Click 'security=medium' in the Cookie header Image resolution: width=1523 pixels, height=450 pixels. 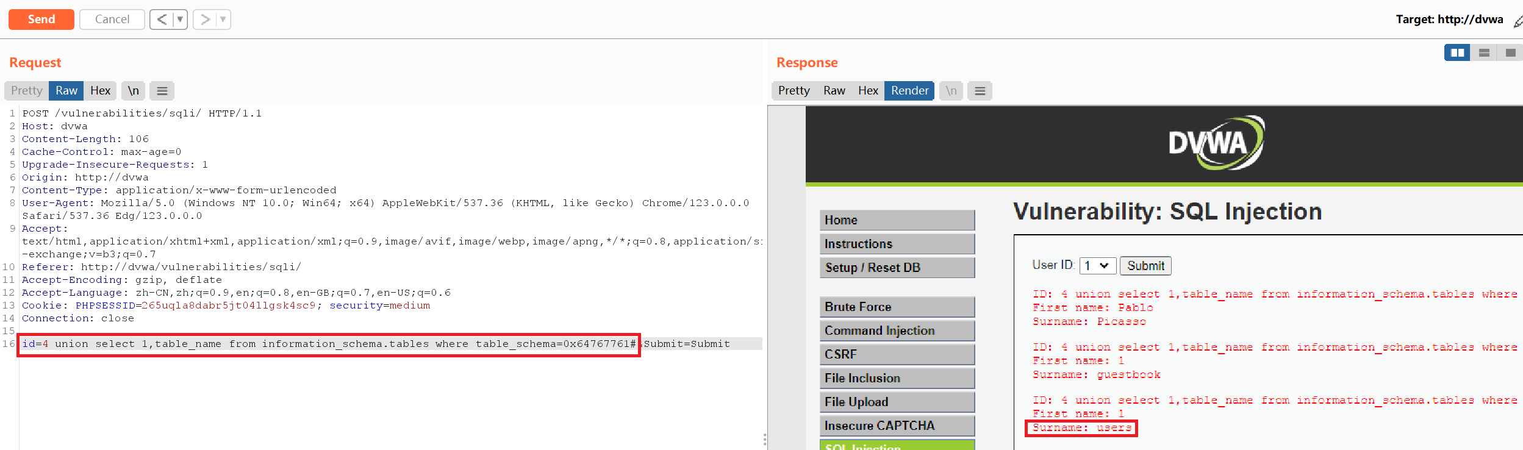tap(380, 305)
